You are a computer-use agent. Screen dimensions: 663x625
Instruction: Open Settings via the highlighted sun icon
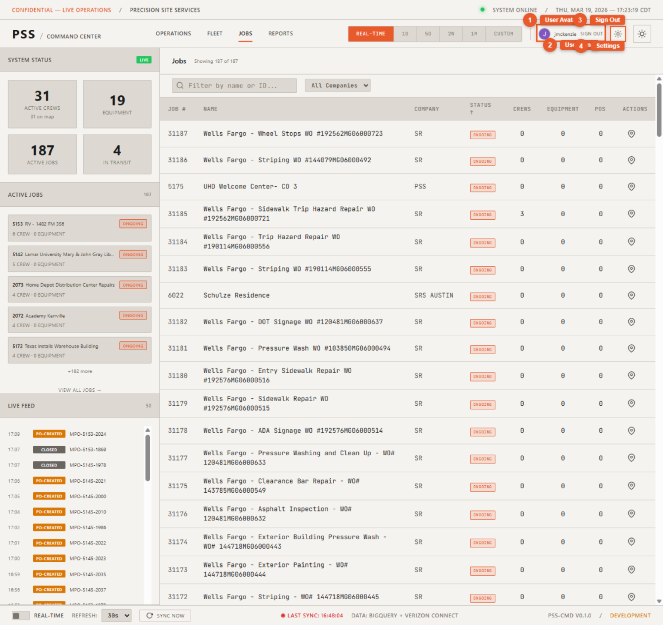click(x=617, y=33)
